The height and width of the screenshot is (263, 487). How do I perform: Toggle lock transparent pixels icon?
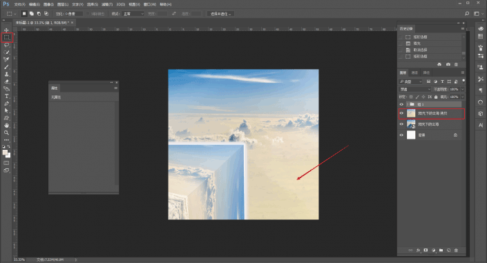click(411, 97)
